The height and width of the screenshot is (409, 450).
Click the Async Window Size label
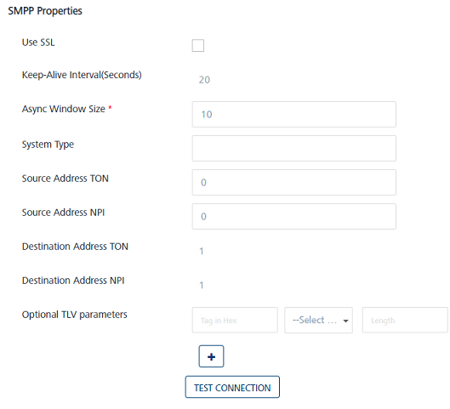point(64,109)
